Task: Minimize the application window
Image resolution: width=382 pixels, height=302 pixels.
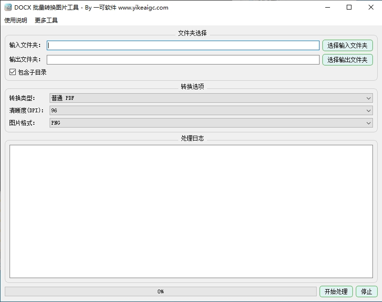Action: point(327,7)
